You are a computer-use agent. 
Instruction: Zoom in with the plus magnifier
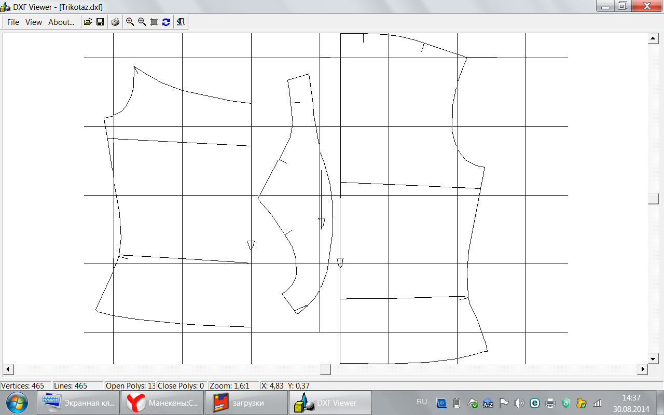[x=130, y=22]
